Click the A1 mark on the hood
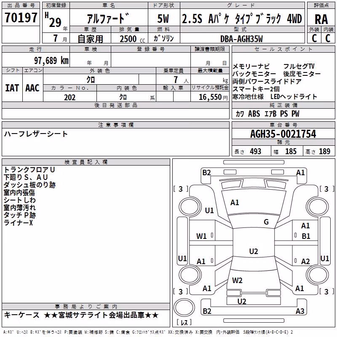Viewport: 337px width, 337px height. pyautogui.click(x=235, y=203)
